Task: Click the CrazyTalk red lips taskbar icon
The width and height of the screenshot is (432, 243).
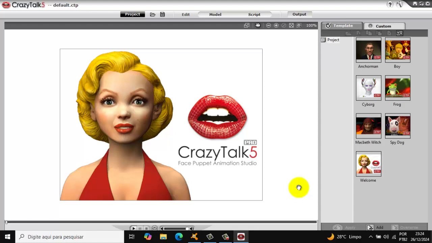Action: (x=241, y=237)
